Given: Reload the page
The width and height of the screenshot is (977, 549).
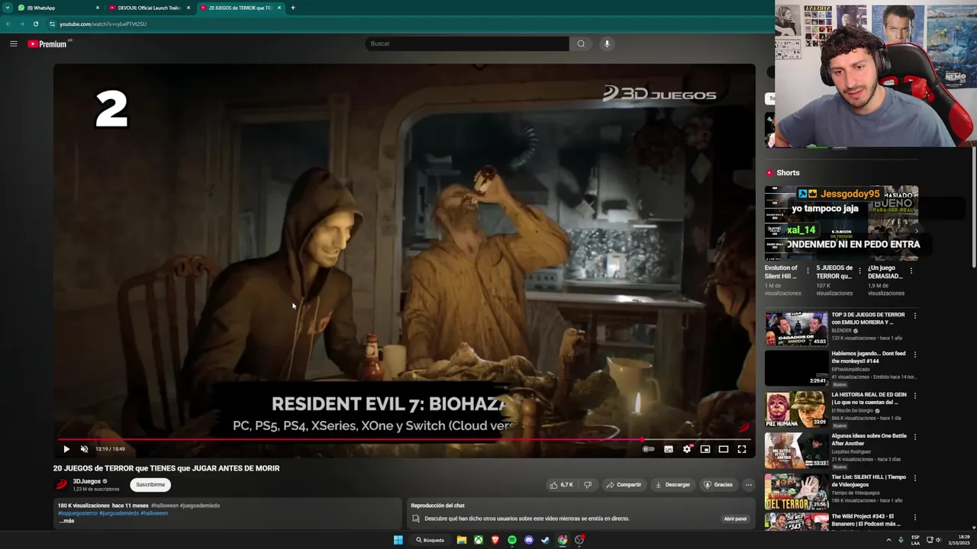Looking at the screenshot, I should (x=35, y=24).
